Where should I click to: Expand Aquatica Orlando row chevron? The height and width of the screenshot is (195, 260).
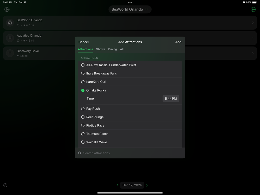253,38
